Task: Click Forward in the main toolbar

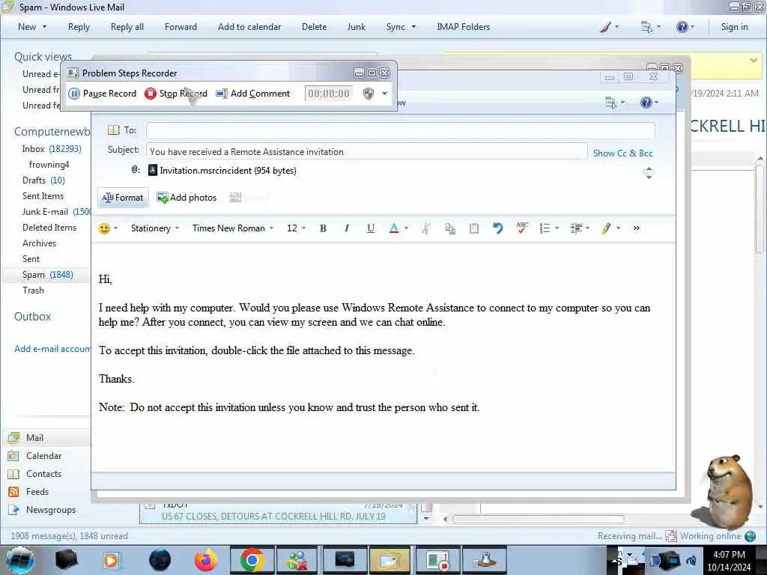Action: [x=181, y=27]
